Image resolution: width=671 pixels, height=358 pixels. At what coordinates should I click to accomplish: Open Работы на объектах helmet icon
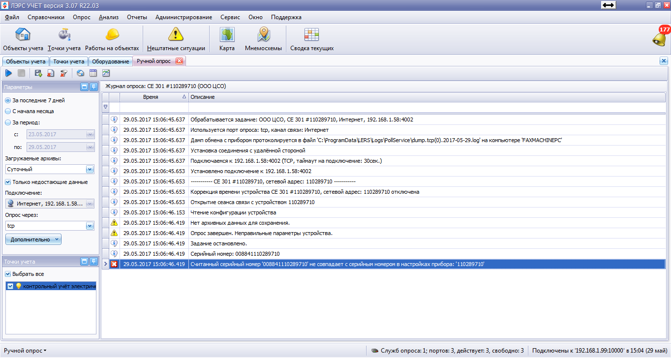(112, 39)
